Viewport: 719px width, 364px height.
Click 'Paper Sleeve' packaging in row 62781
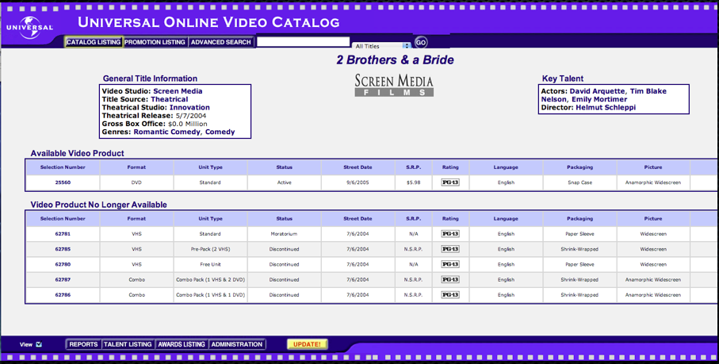(x=579, y=234)
